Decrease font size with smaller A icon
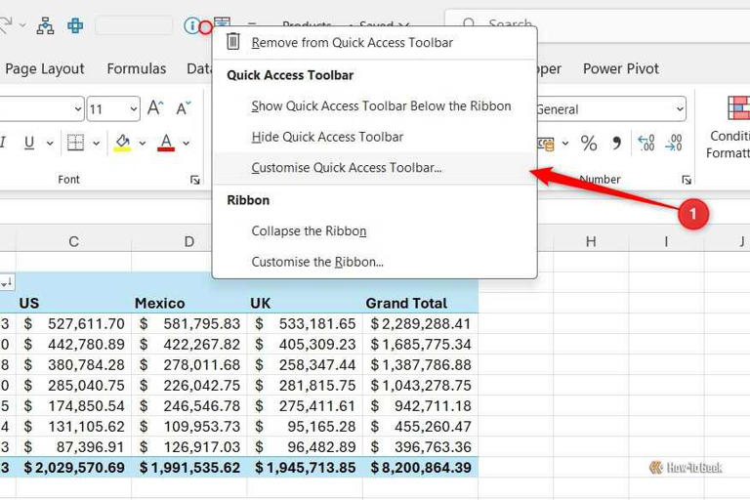Viewport: 750px width, 500px height. click(x=184, y=108)
